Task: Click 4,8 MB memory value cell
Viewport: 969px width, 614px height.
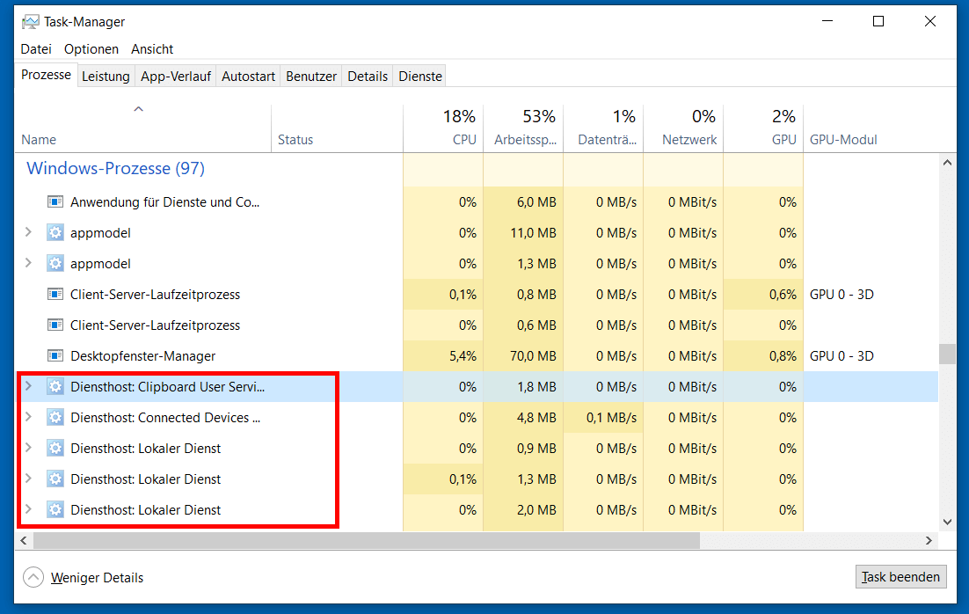Action: coord(523,418)
